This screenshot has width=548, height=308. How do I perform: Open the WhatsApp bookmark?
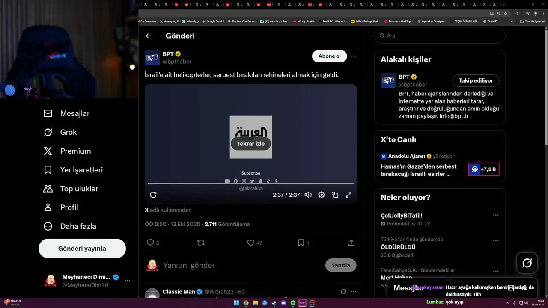click(x=190, y=21)
